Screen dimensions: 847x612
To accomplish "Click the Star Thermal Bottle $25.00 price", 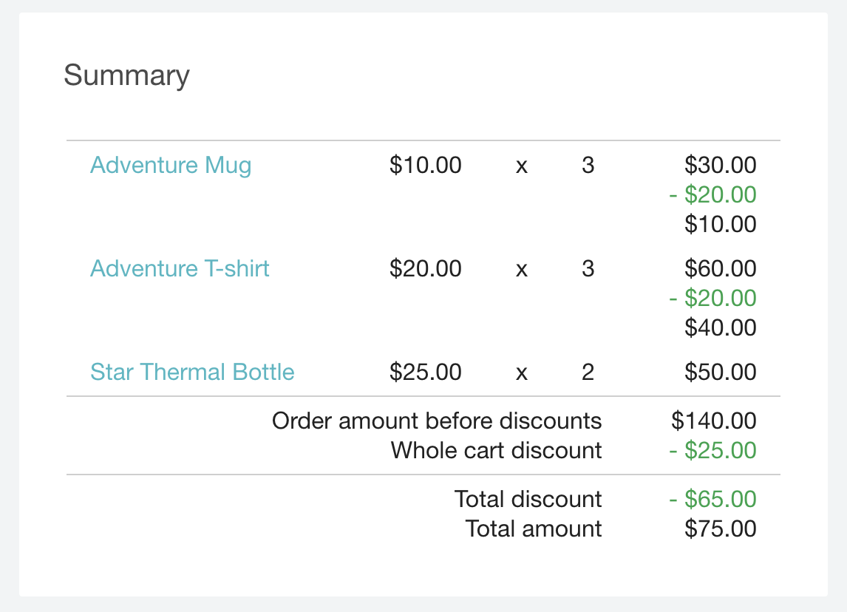I will [425, 372].
